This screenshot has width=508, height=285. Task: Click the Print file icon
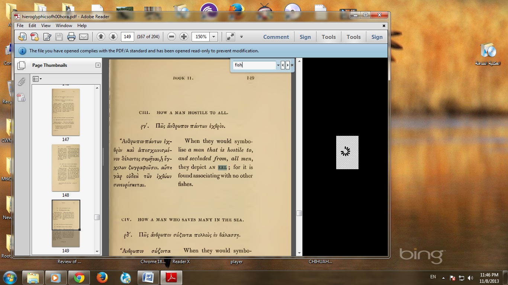(x=71, y=37)
